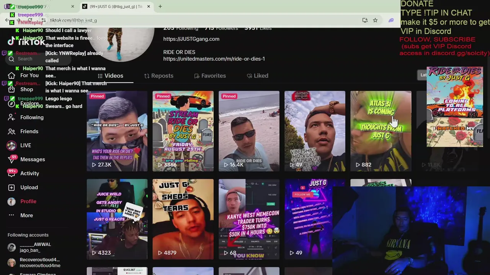Viewport: 490px width, 275px height.
Task: Open the Following feed in sidebar
Action: pyautogui.click(x=26, y=117)
